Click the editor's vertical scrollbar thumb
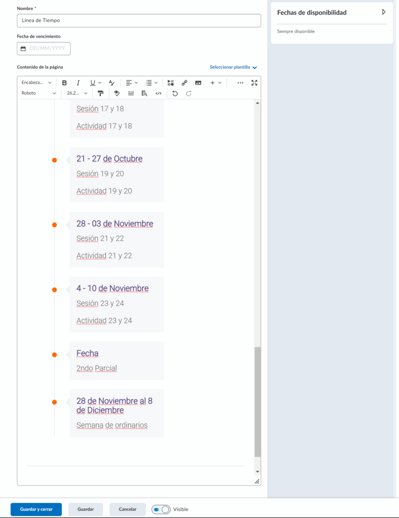This screenshot has height=518, width=399. (257, 402)
